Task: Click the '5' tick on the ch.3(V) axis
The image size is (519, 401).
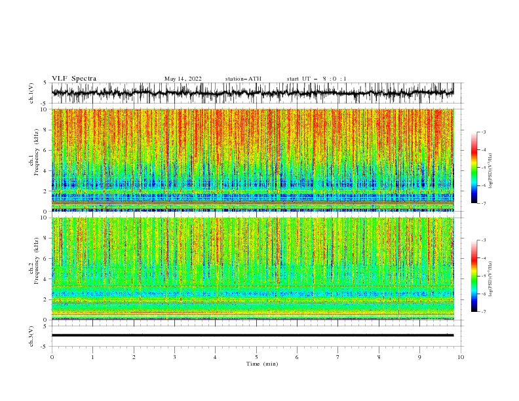Action: (46, 326)
